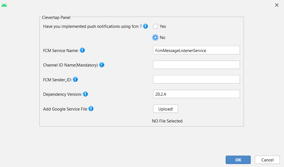This screenshot has width=284, height=167.
Task: Click the 'Dependency Version:' label
Action: [x=63, y=94]
